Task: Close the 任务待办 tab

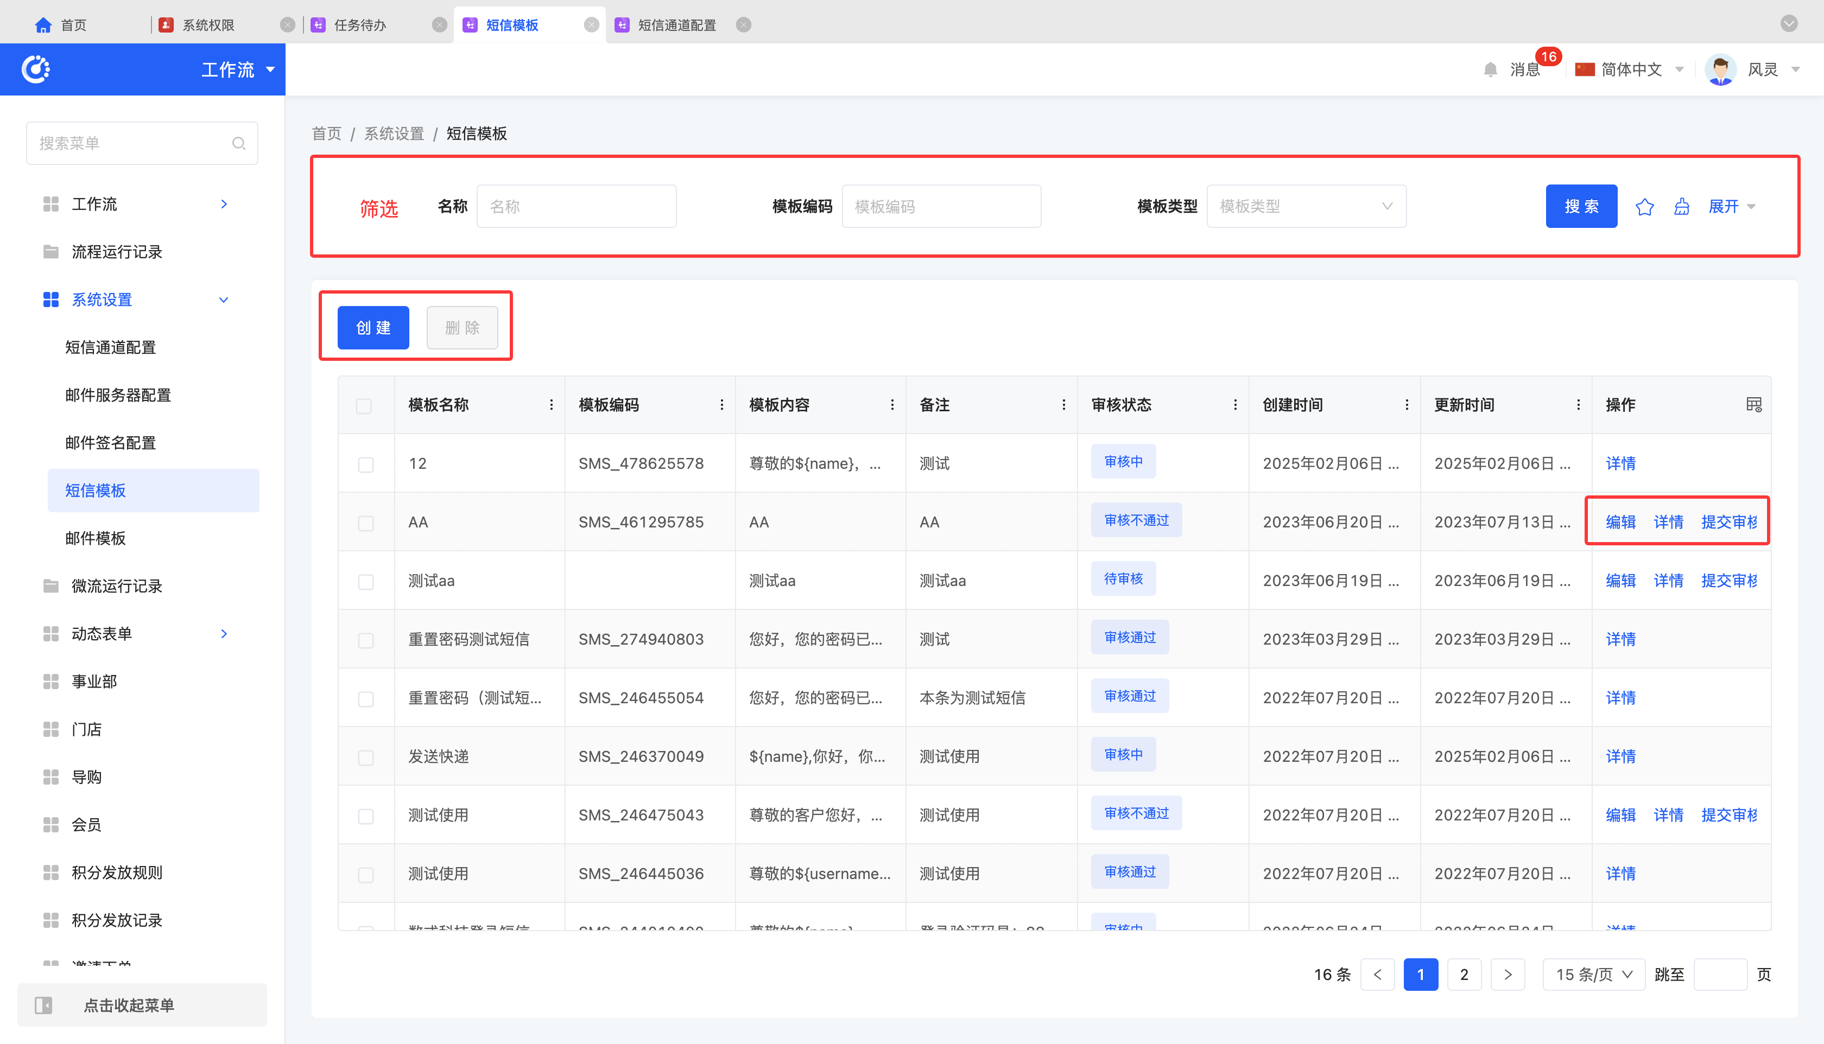Action: pos(439,25)
